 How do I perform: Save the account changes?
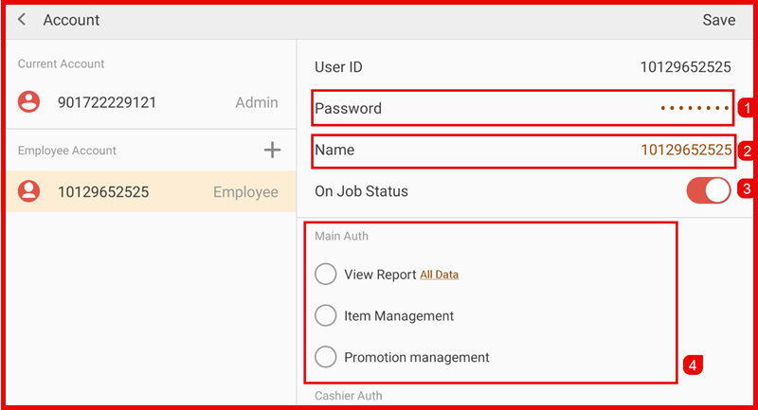(x=718, y=20)
